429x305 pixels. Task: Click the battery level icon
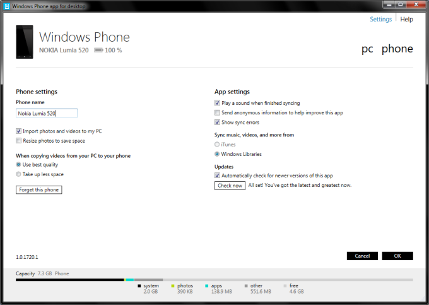click(x=98, y=50)
